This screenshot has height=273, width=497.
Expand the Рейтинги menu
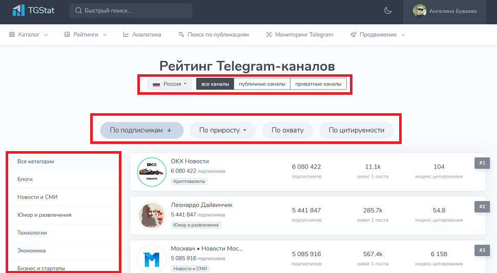[86, 34]
